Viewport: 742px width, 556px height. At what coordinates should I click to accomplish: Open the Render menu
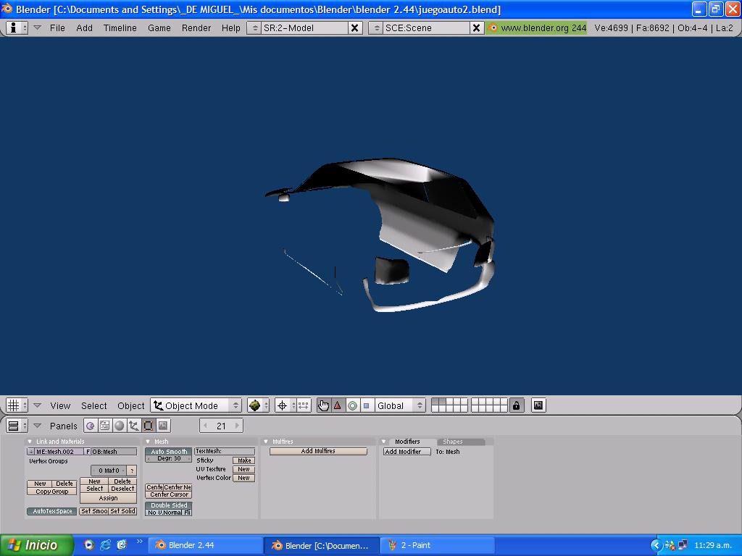[x=196, y=28]
